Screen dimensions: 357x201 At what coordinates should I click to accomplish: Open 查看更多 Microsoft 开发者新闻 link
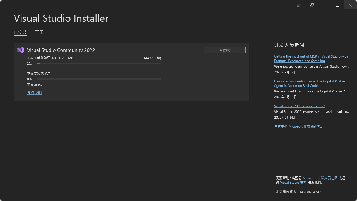[x=298, y=126]
